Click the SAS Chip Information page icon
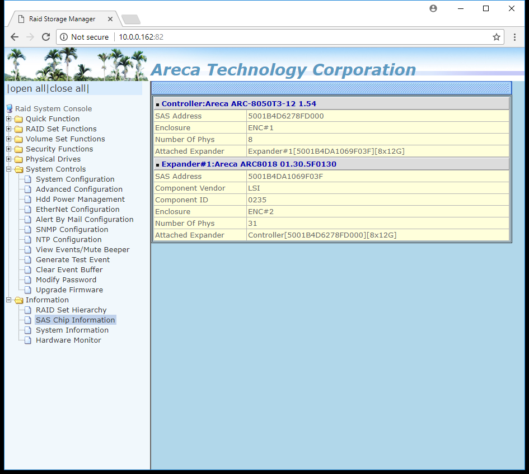The width and height of the screenshot is (529, 474). point(28,320)
